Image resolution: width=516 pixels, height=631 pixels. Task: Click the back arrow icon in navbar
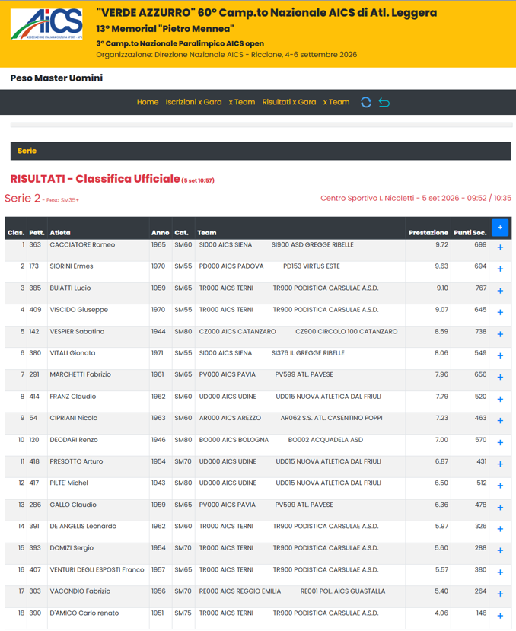click(x=384, y=103)
